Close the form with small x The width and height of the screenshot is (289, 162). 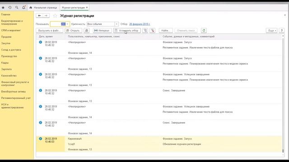pyautogui.click(x=285, y=15)
